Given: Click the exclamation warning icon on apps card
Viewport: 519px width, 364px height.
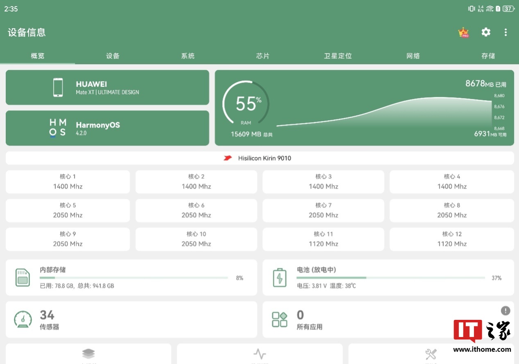Looking at the screenshot, I should coord(505,311).
